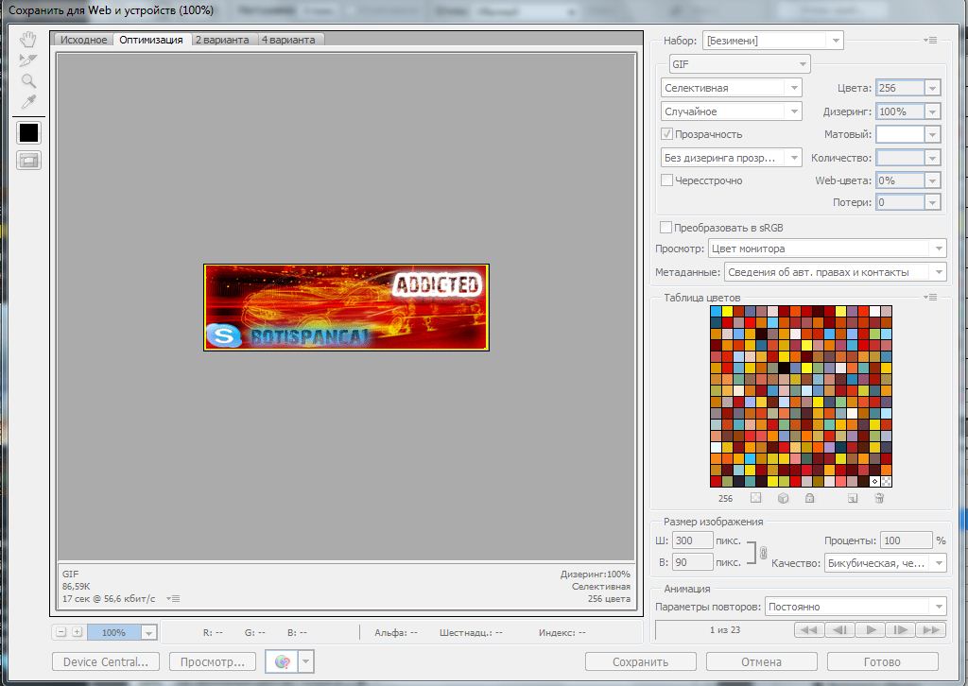
Task: Enable the Чересстрочно checkbox
Action: click(x=667, y=180)
